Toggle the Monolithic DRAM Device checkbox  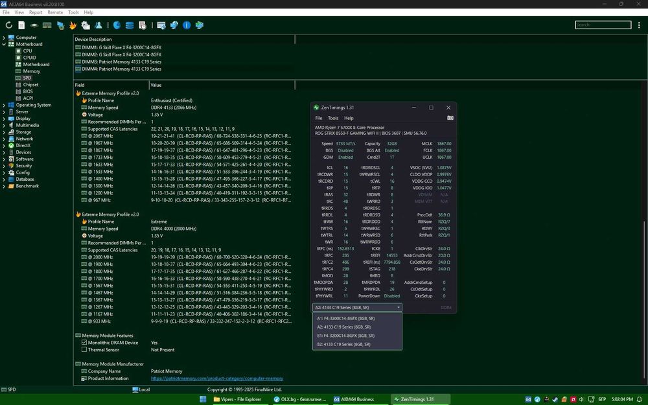click(84, 343)
